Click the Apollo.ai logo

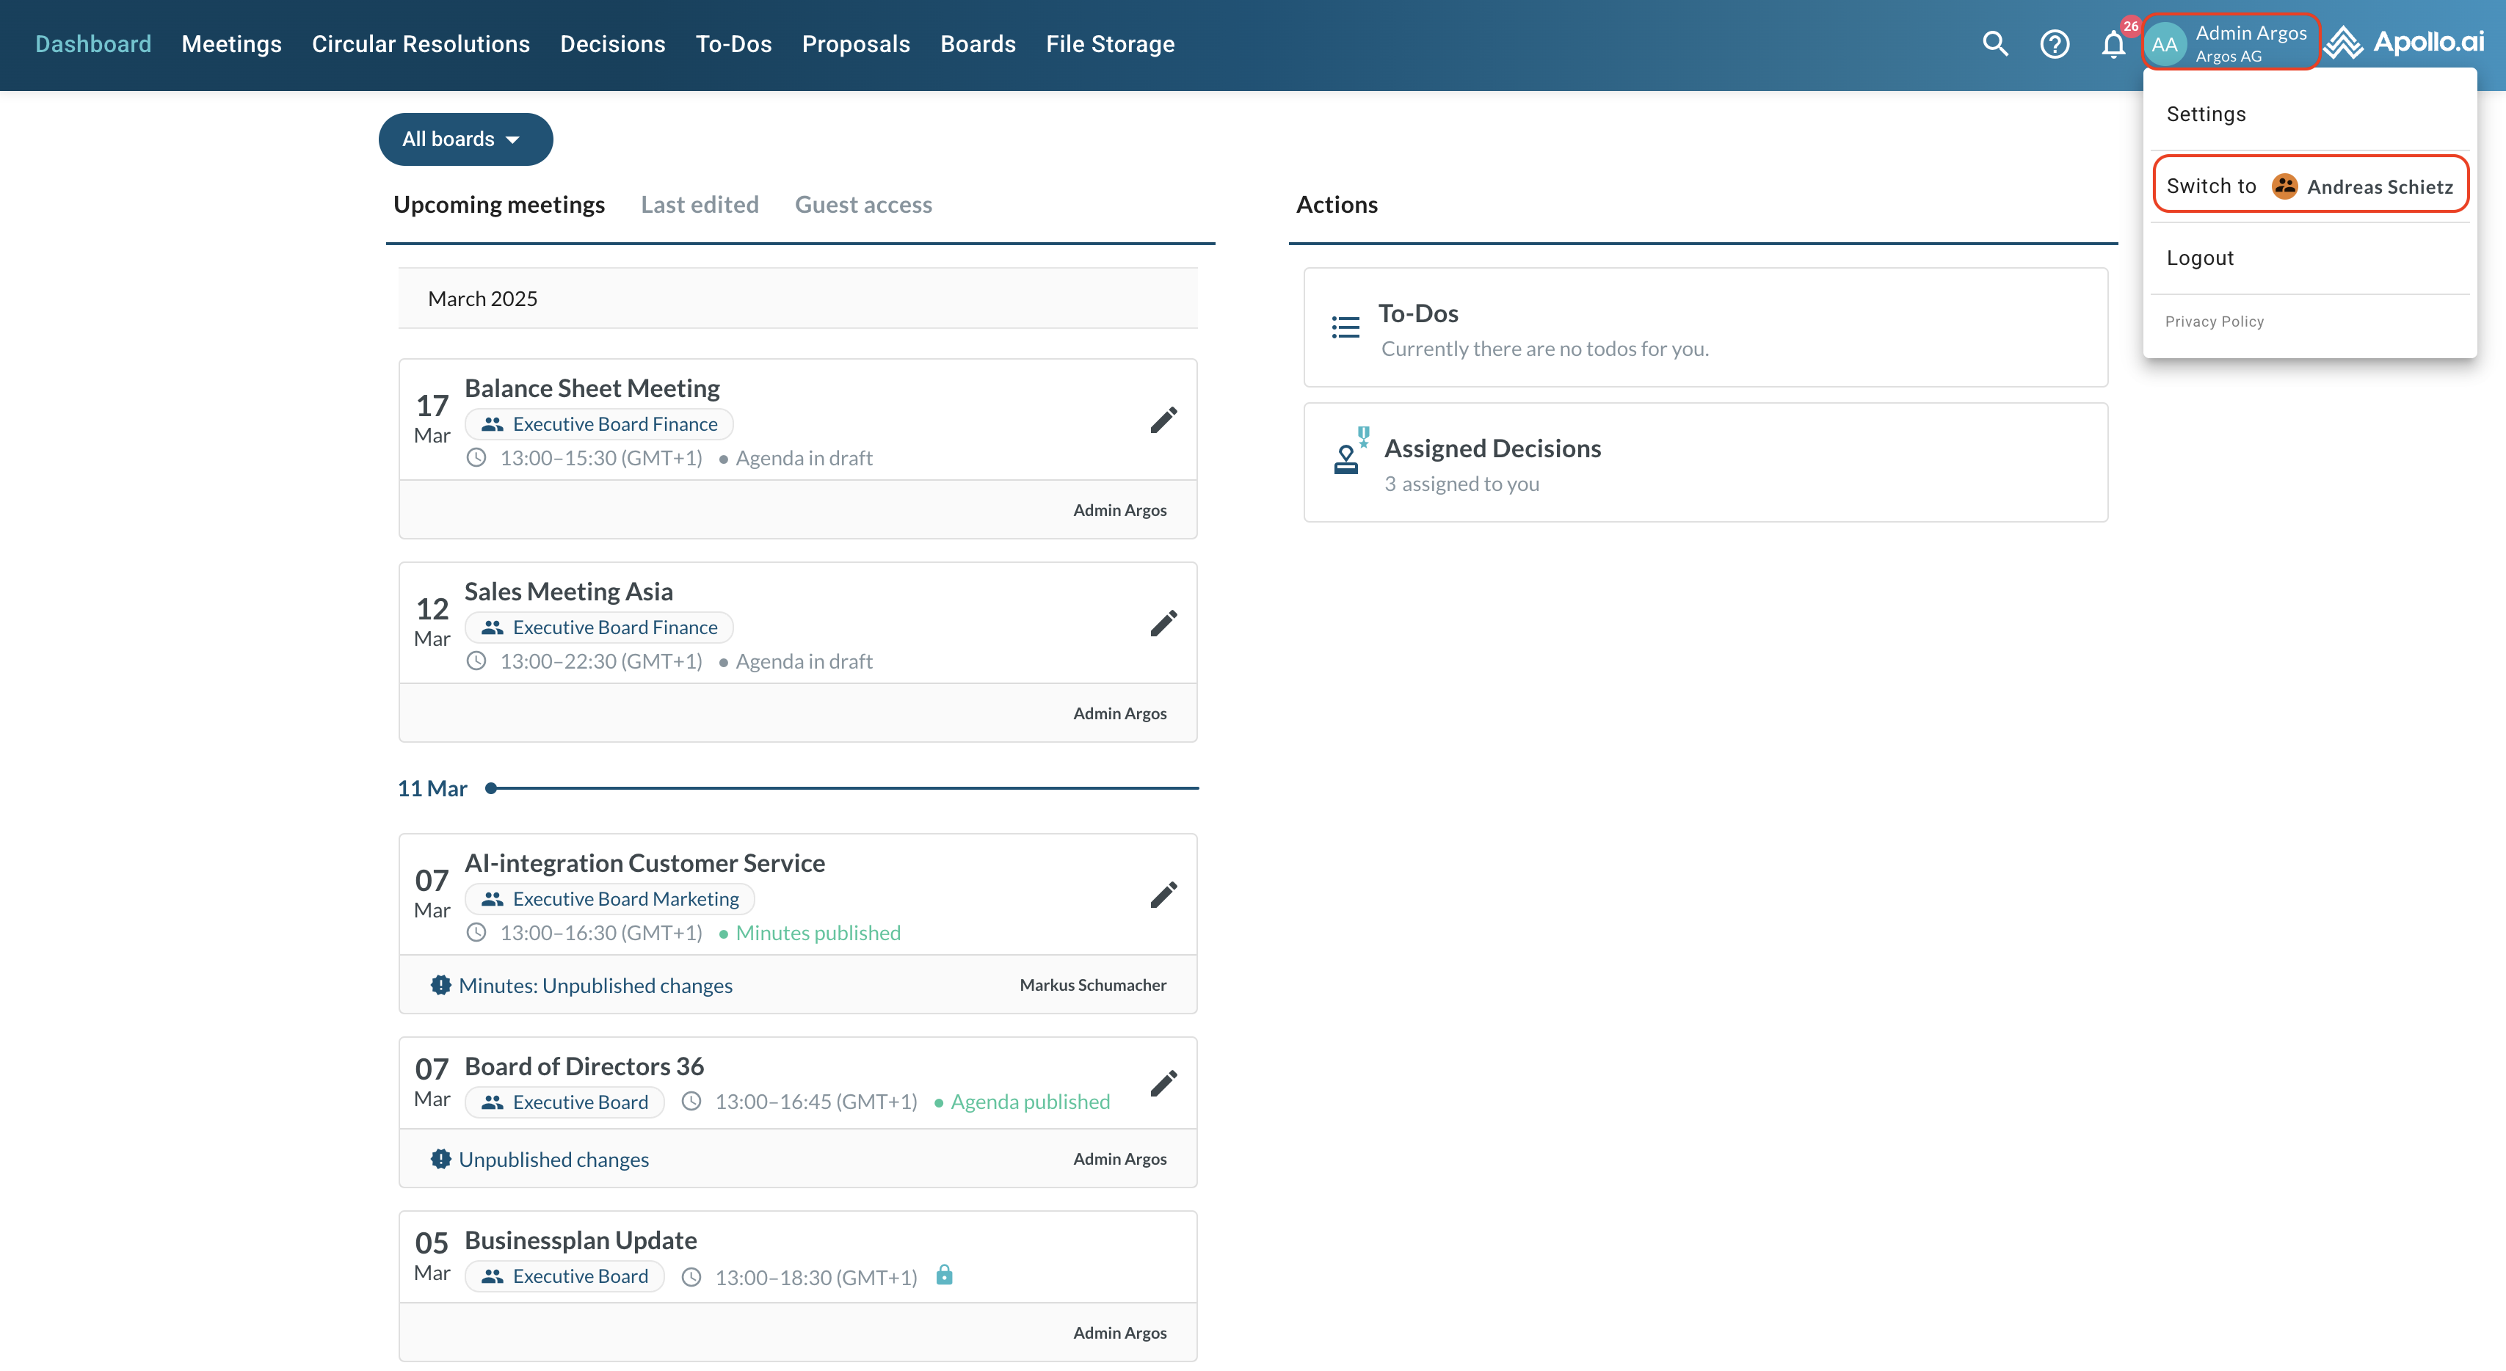point(2405,43)
